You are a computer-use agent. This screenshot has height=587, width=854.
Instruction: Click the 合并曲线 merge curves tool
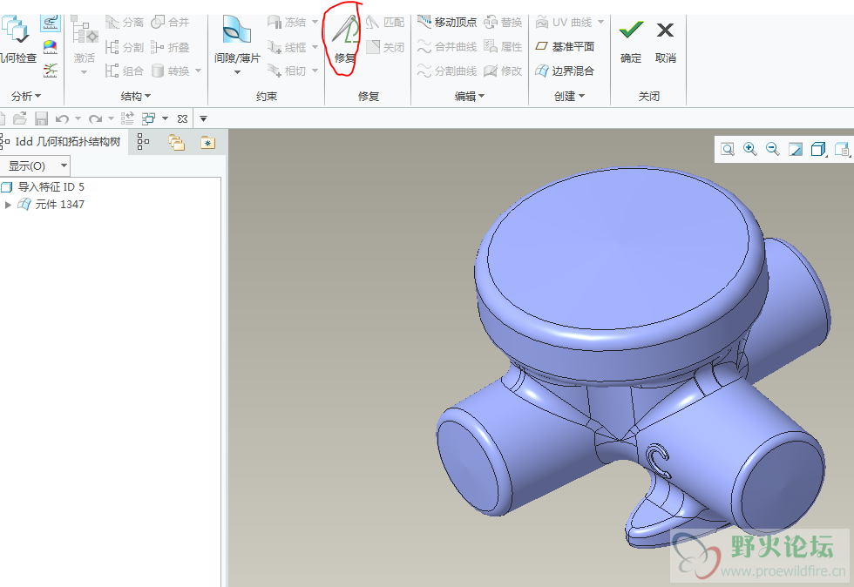coord(447,47)
